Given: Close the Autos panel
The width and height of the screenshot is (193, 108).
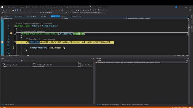Looking at the screenshot, I should (93, 58).
